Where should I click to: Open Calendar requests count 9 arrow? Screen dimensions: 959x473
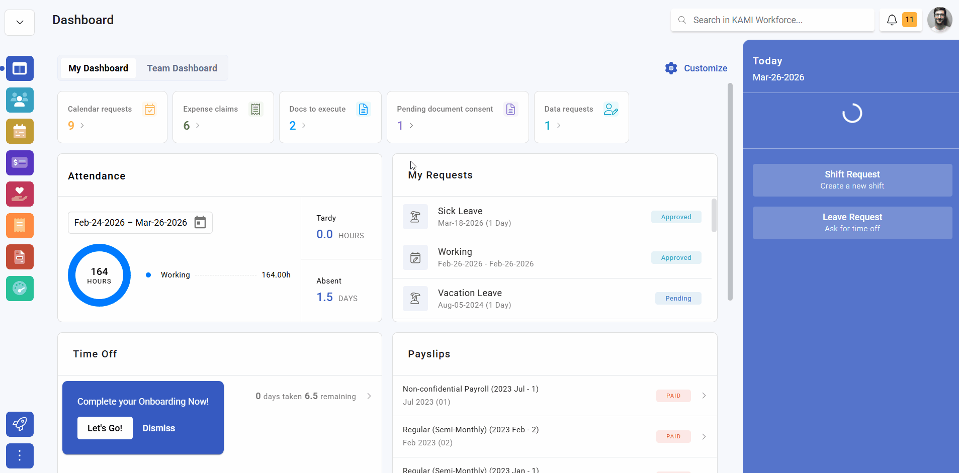pos(82,126)
